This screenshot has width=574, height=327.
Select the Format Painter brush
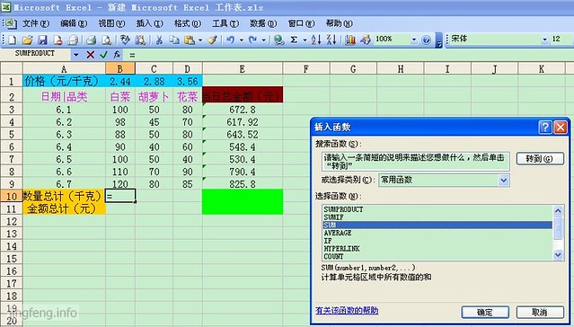point(212,40)
